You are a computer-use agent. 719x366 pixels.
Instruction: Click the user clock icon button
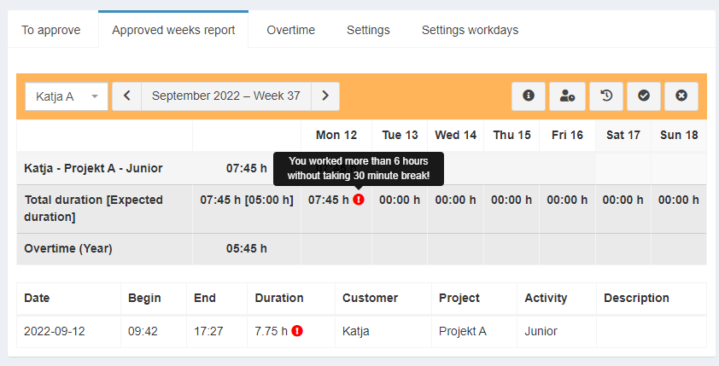tap(568, 96)
